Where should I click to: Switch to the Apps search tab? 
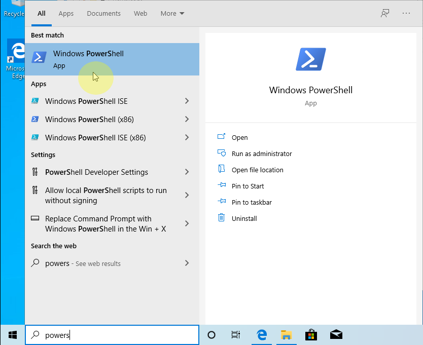point(66,14)
